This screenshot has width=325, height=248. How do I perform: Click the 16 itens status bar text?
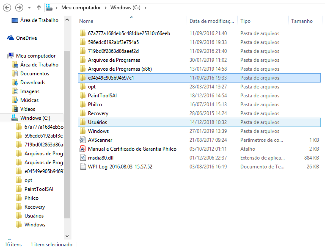[x=13, y=245]
